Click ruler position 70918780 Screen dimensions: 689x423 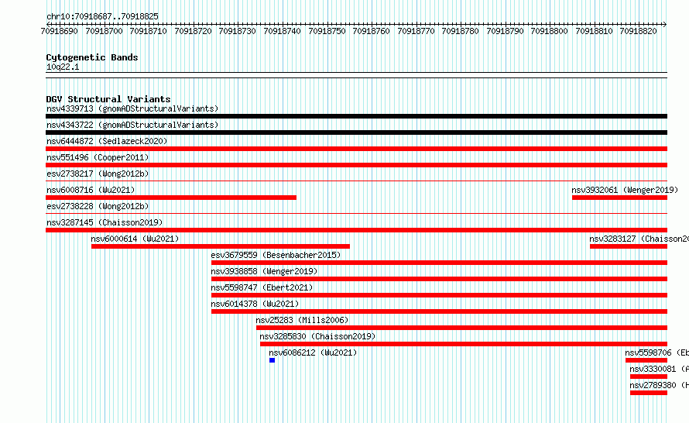tap(460, 31)
